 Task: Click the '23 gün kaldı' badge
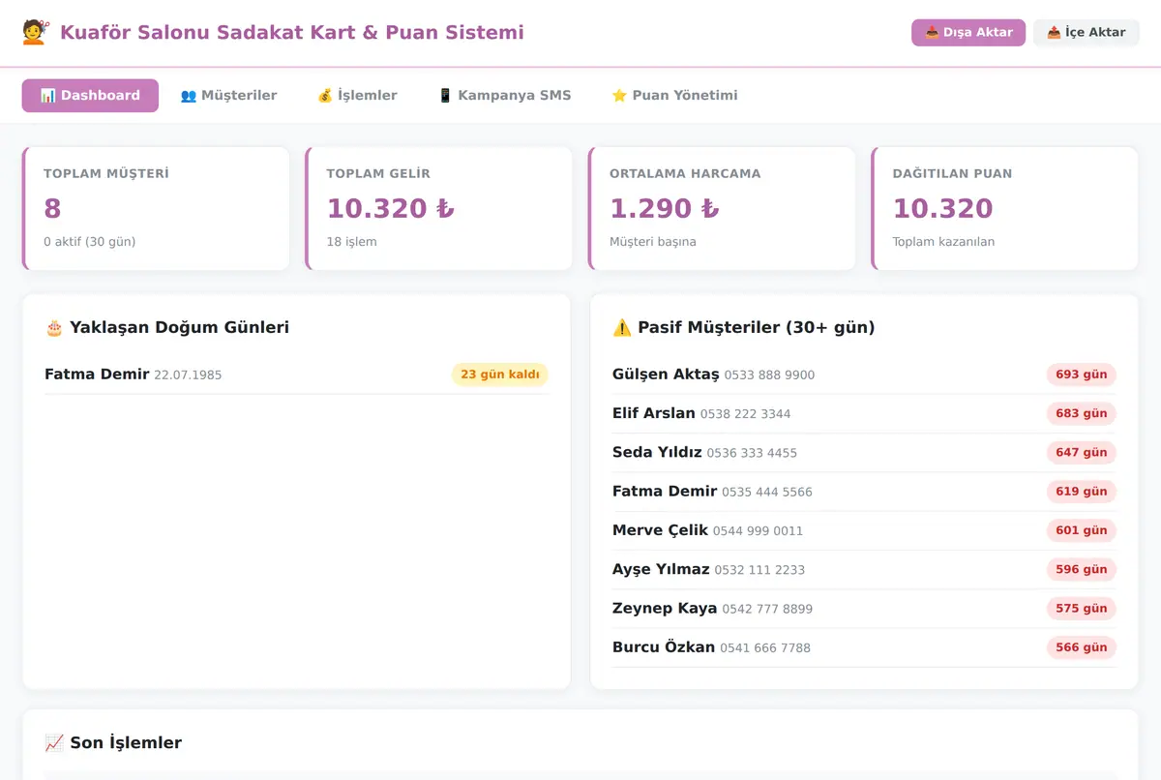[x=499, y=375]
